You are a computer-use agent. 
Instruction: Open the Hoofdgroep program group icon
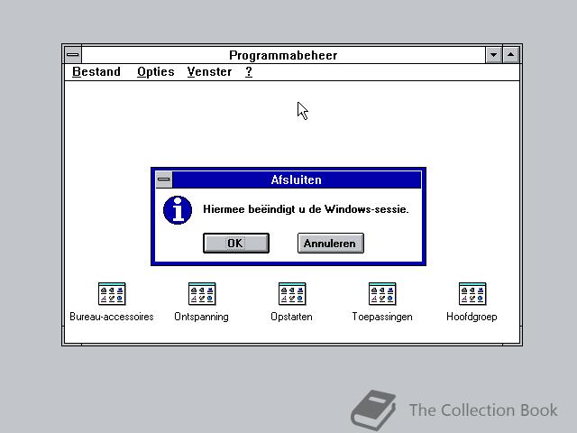472,294
